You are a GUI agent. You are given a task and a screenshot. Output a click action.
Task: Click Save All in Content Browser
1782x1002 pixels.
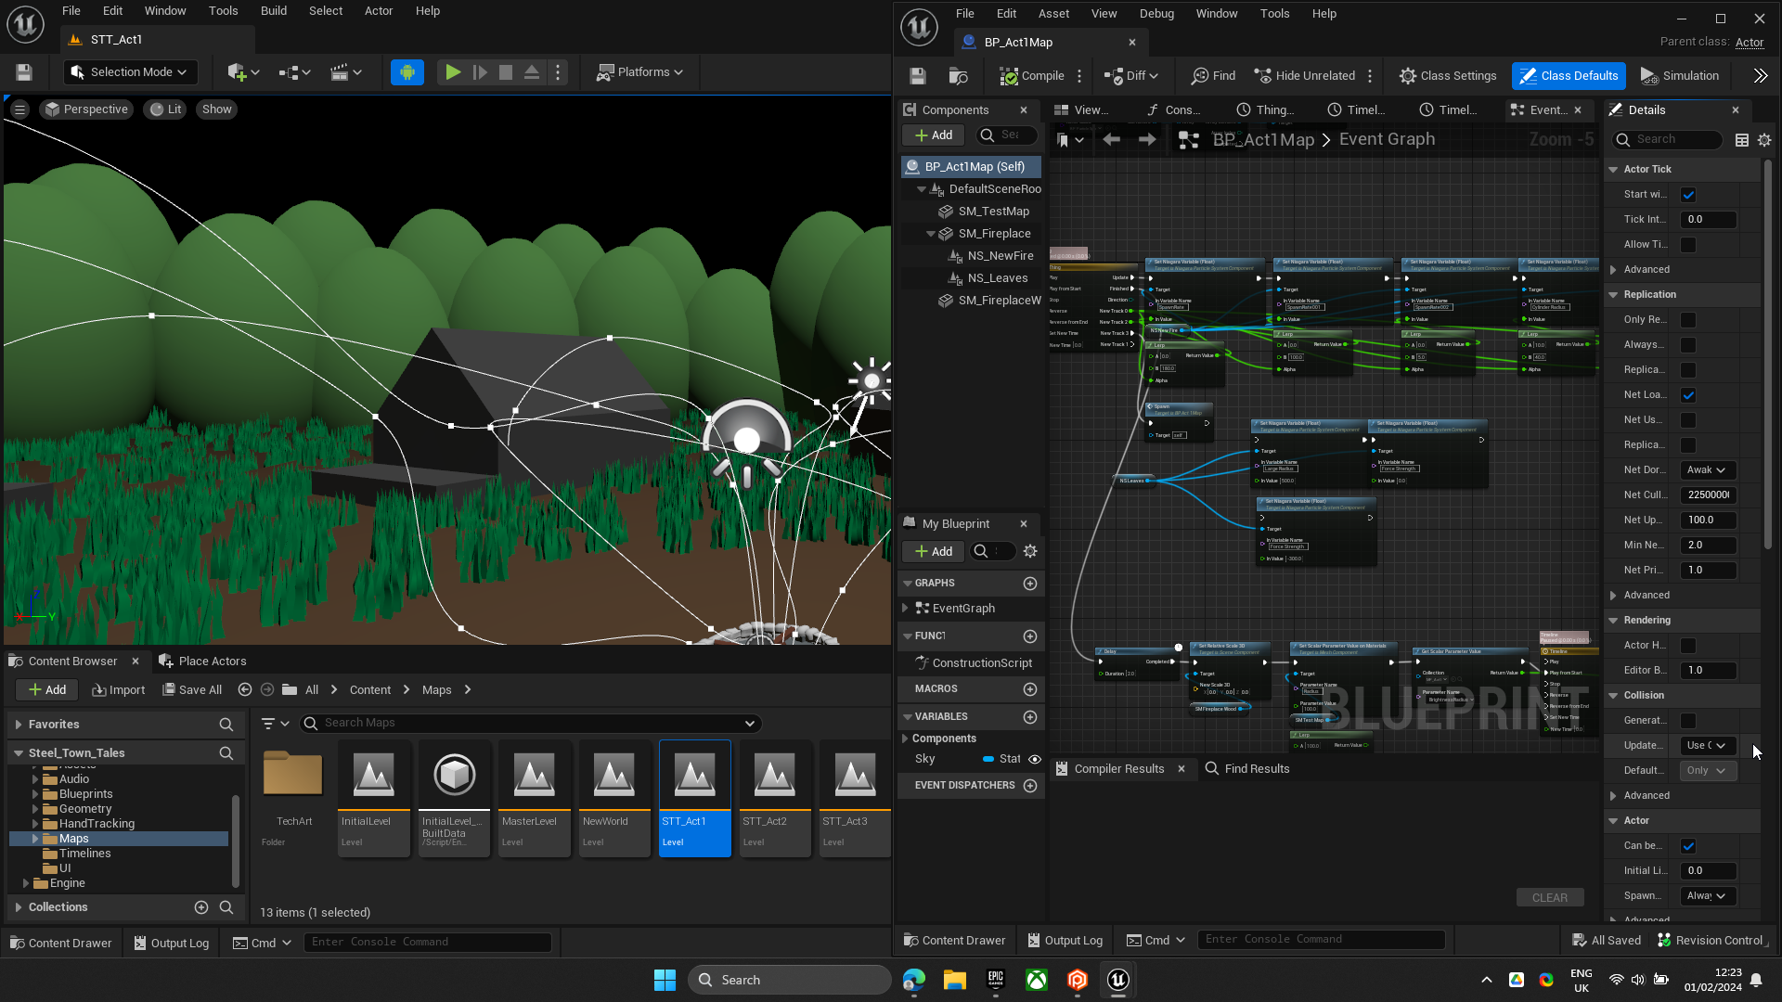coord(192,689)
